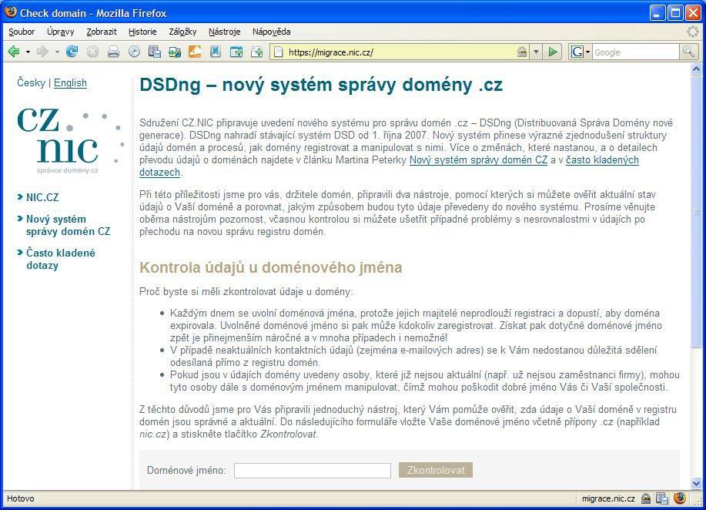
Task: Click the Google search engine icon
Action: [x=577, y=52]
